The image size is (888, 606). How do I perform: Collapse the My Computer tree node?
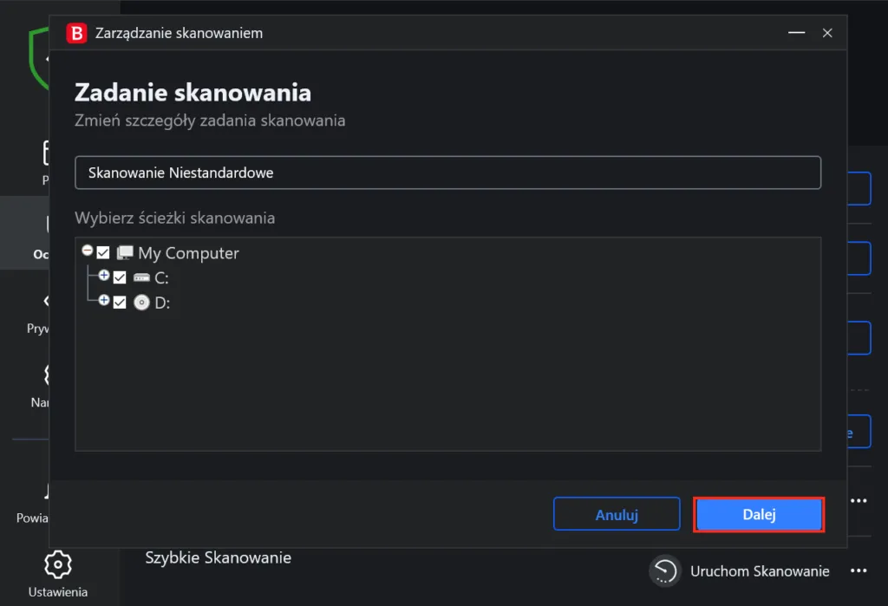pyautogui.click(x=88, y=250)
